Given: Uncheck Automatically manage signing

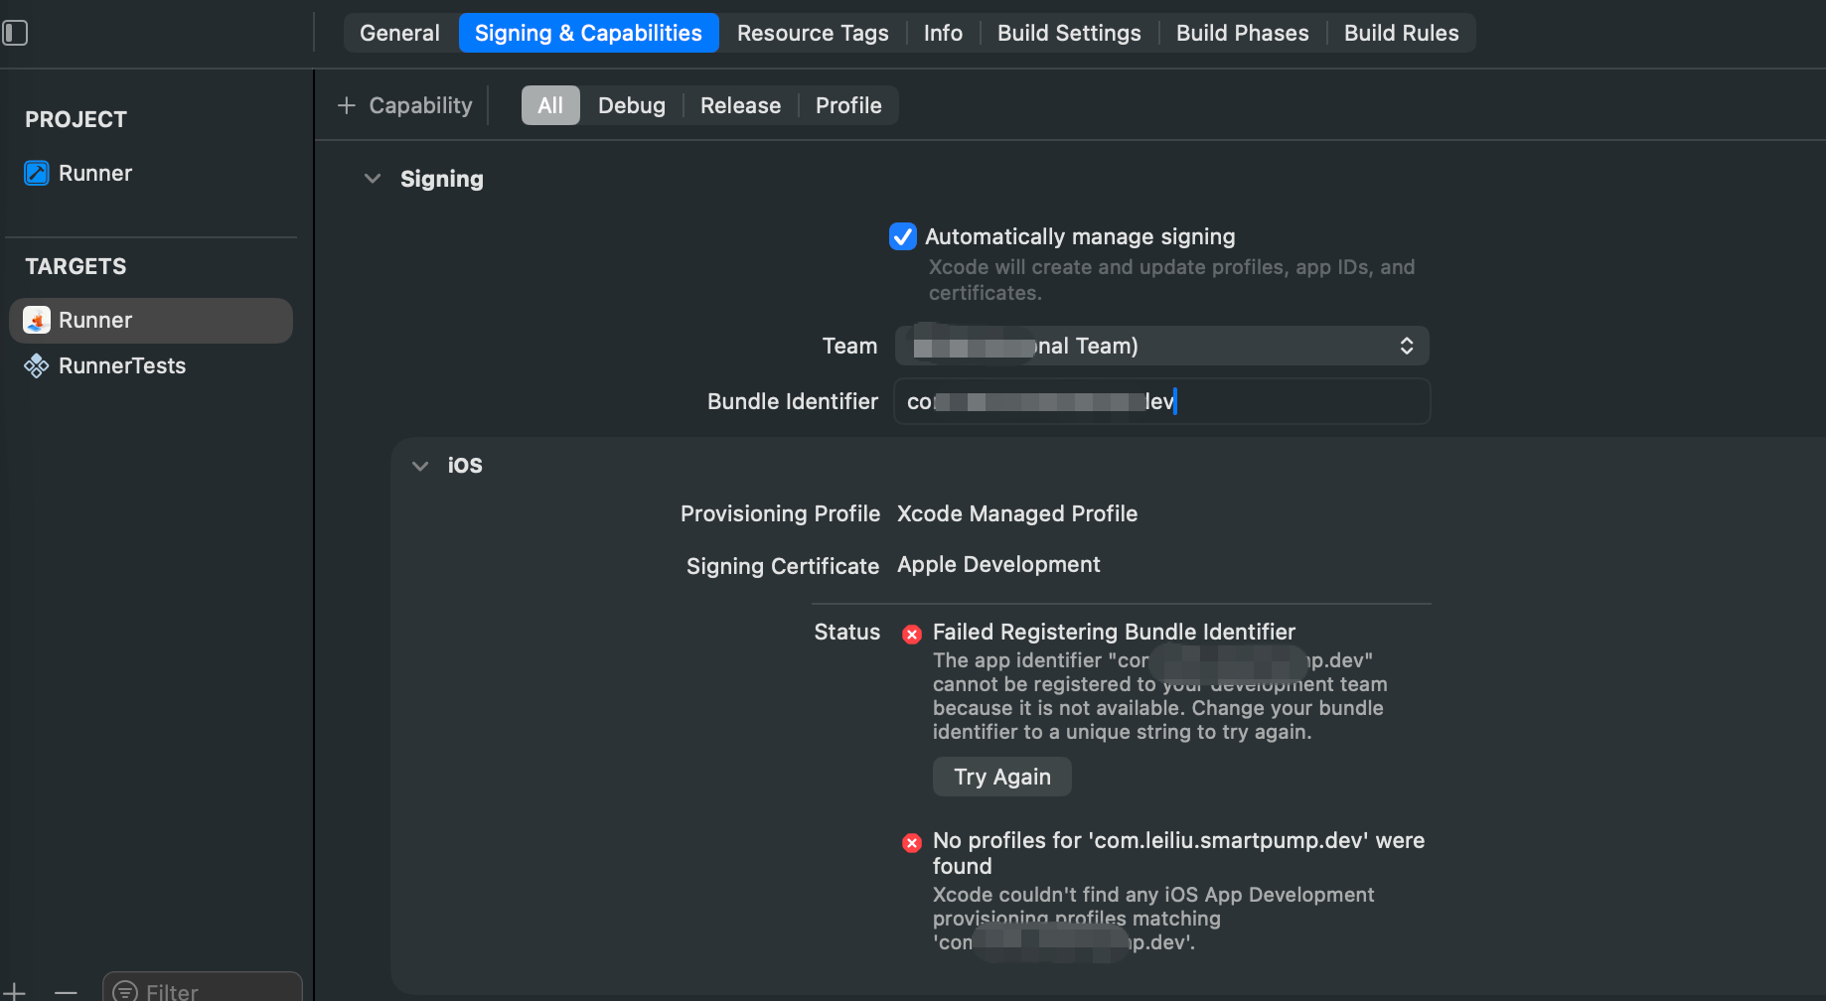Looking at the screenshot, I should point(903,236).
